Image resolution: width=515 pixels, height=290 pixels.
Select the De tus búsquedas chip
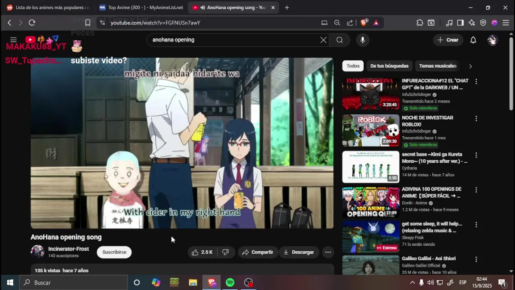coord(389,66)
